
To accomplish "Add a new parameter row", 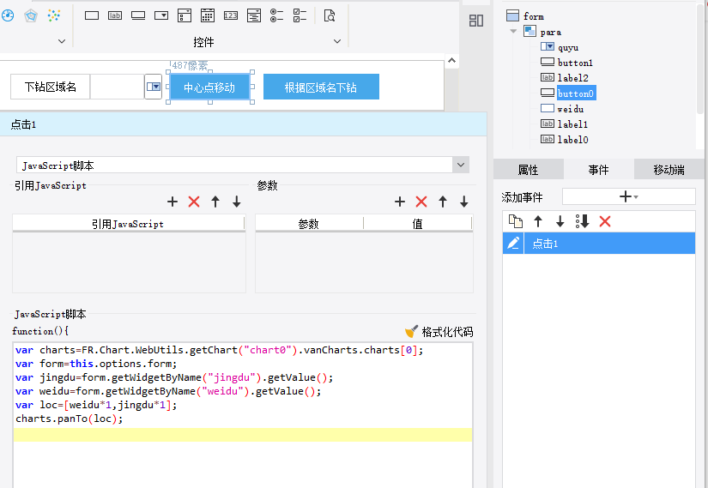I will tap(400, 202).
